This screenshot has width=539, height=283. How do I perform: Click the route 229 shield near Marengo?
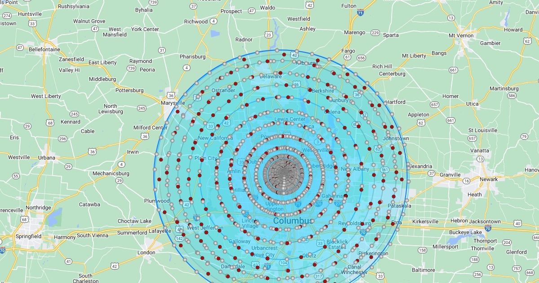pos(375,33)
